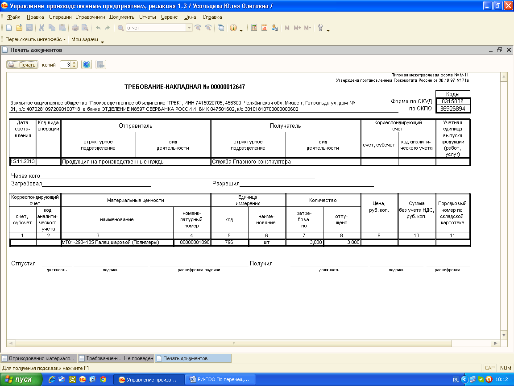Screen dimensions: 514x386
Task: Click the grayed icon next to email button
Action: click(101, 65)
